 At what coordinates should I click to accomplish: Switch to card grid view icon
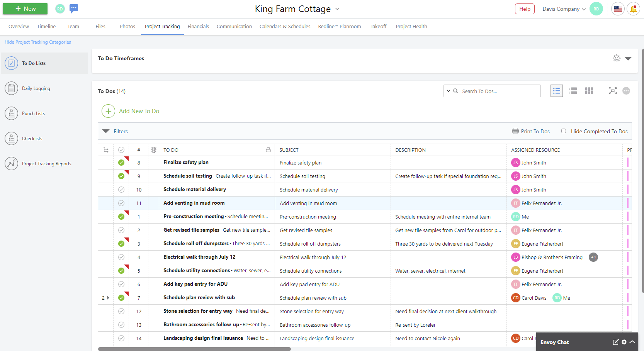(589, 91)
